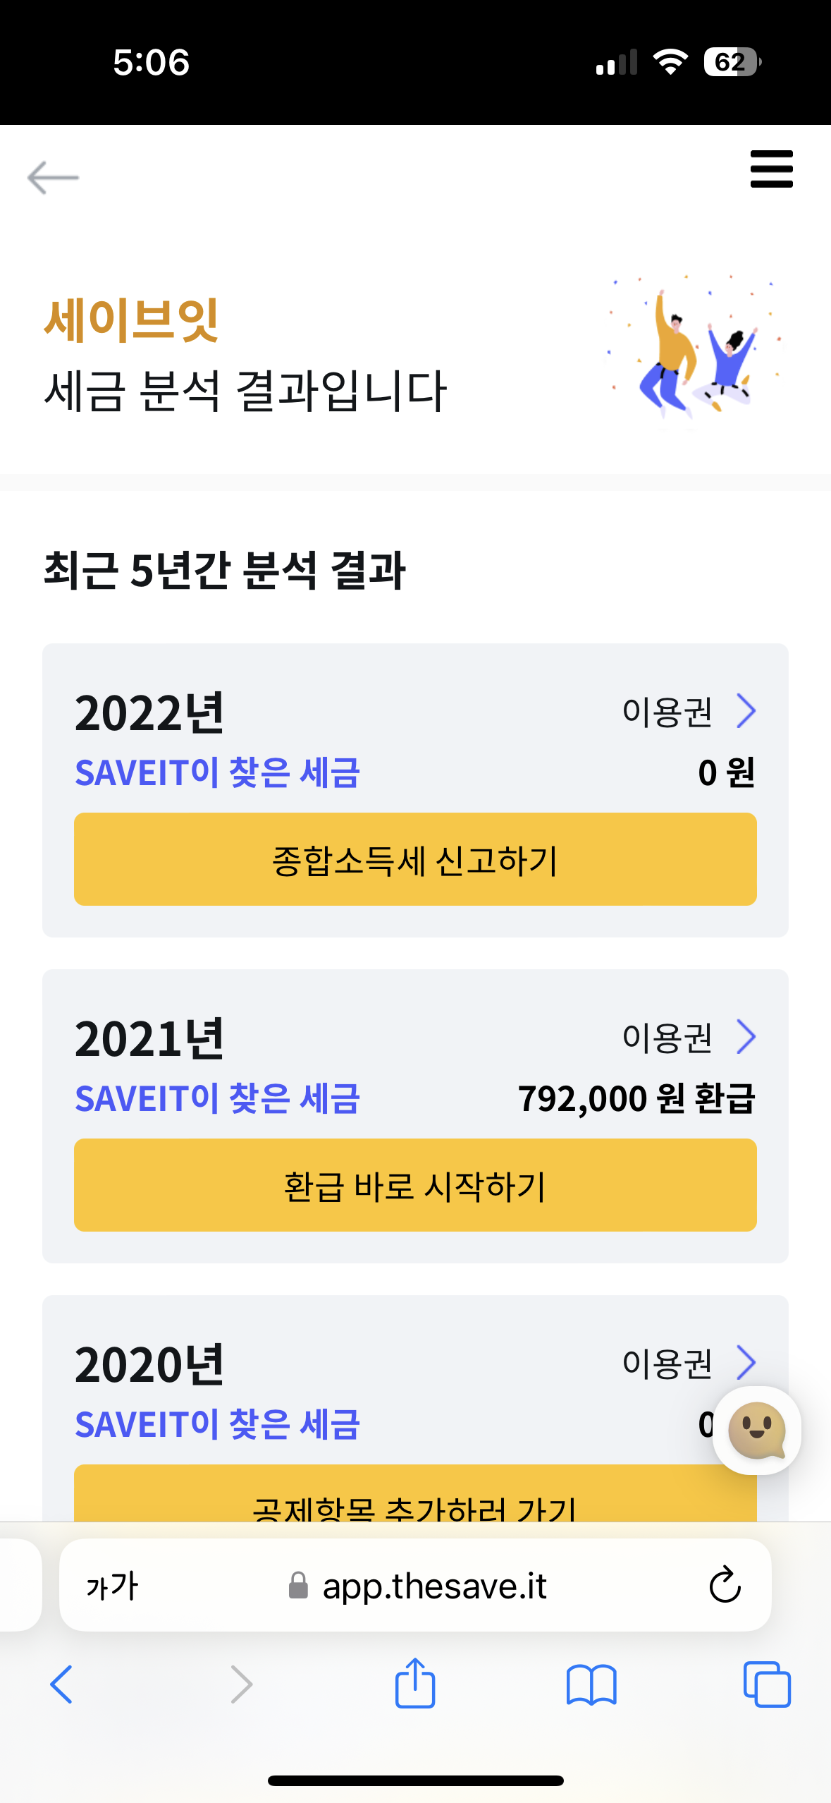
Task: Open the 가가 text size menu
Action: pos(112,1586)
